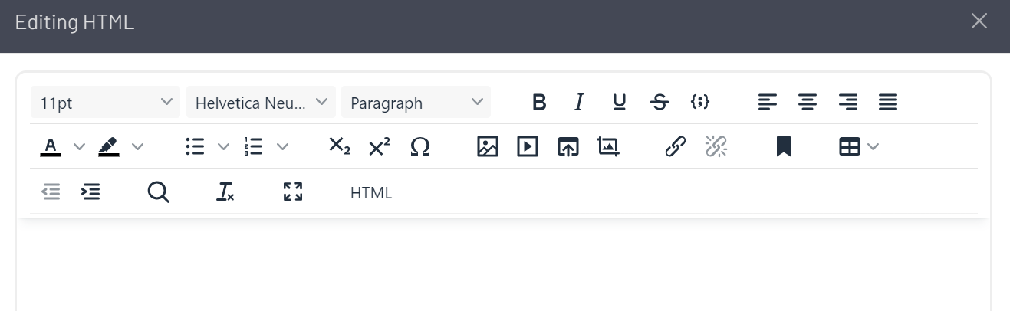Open the 11pt font size dropdown
Image resolution: width=1010 pixels, height=311 pixels.
point(105,102)
